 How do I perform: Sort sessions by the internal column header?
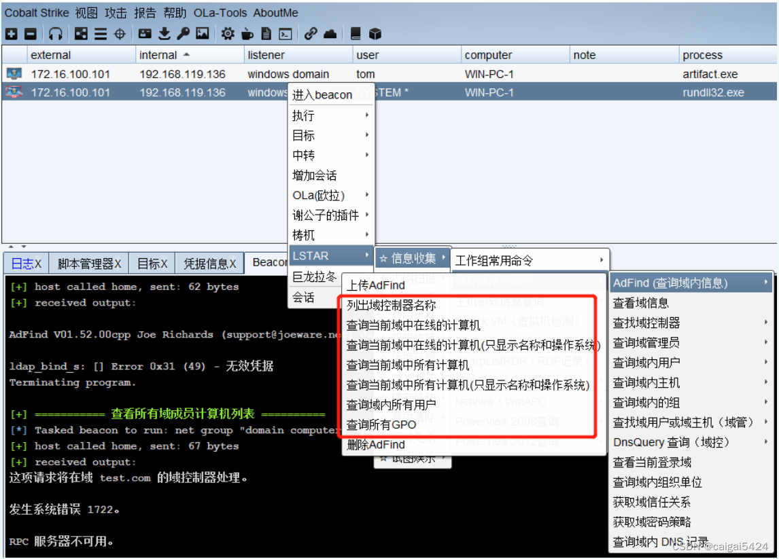tap(189, 54)
